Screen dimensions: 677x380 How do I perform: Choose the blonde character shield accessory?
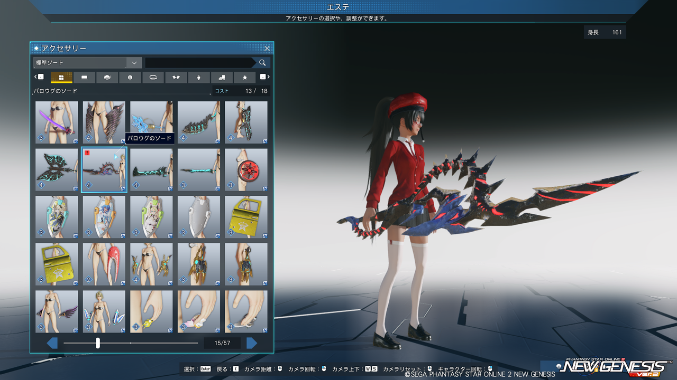tap(57, 217)
